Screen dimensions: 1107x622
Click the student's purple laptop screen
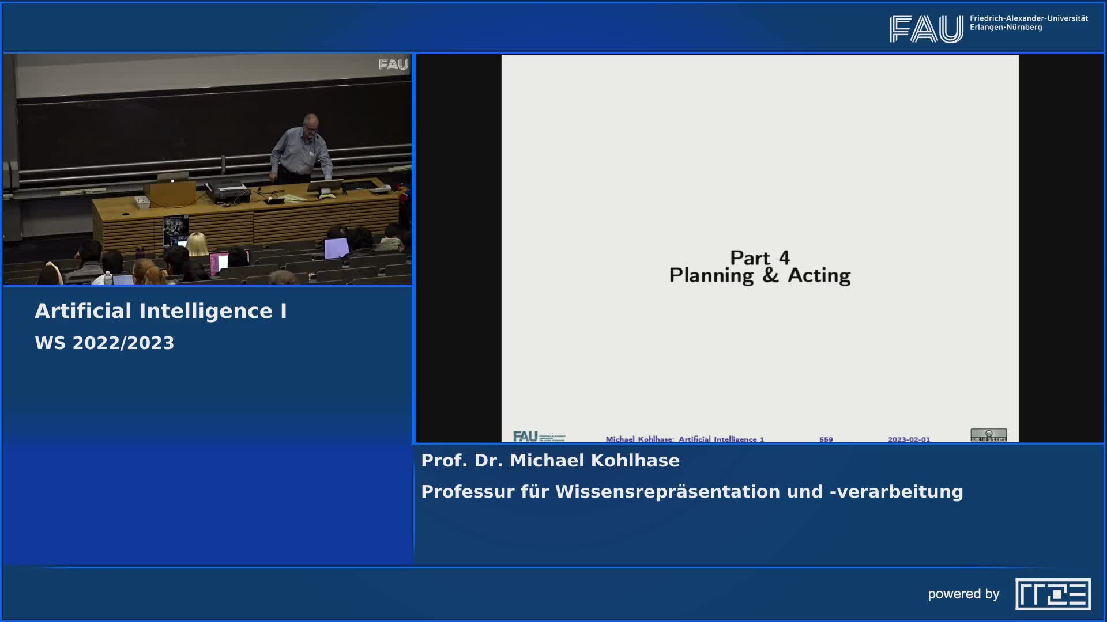[x=336, y=248]
